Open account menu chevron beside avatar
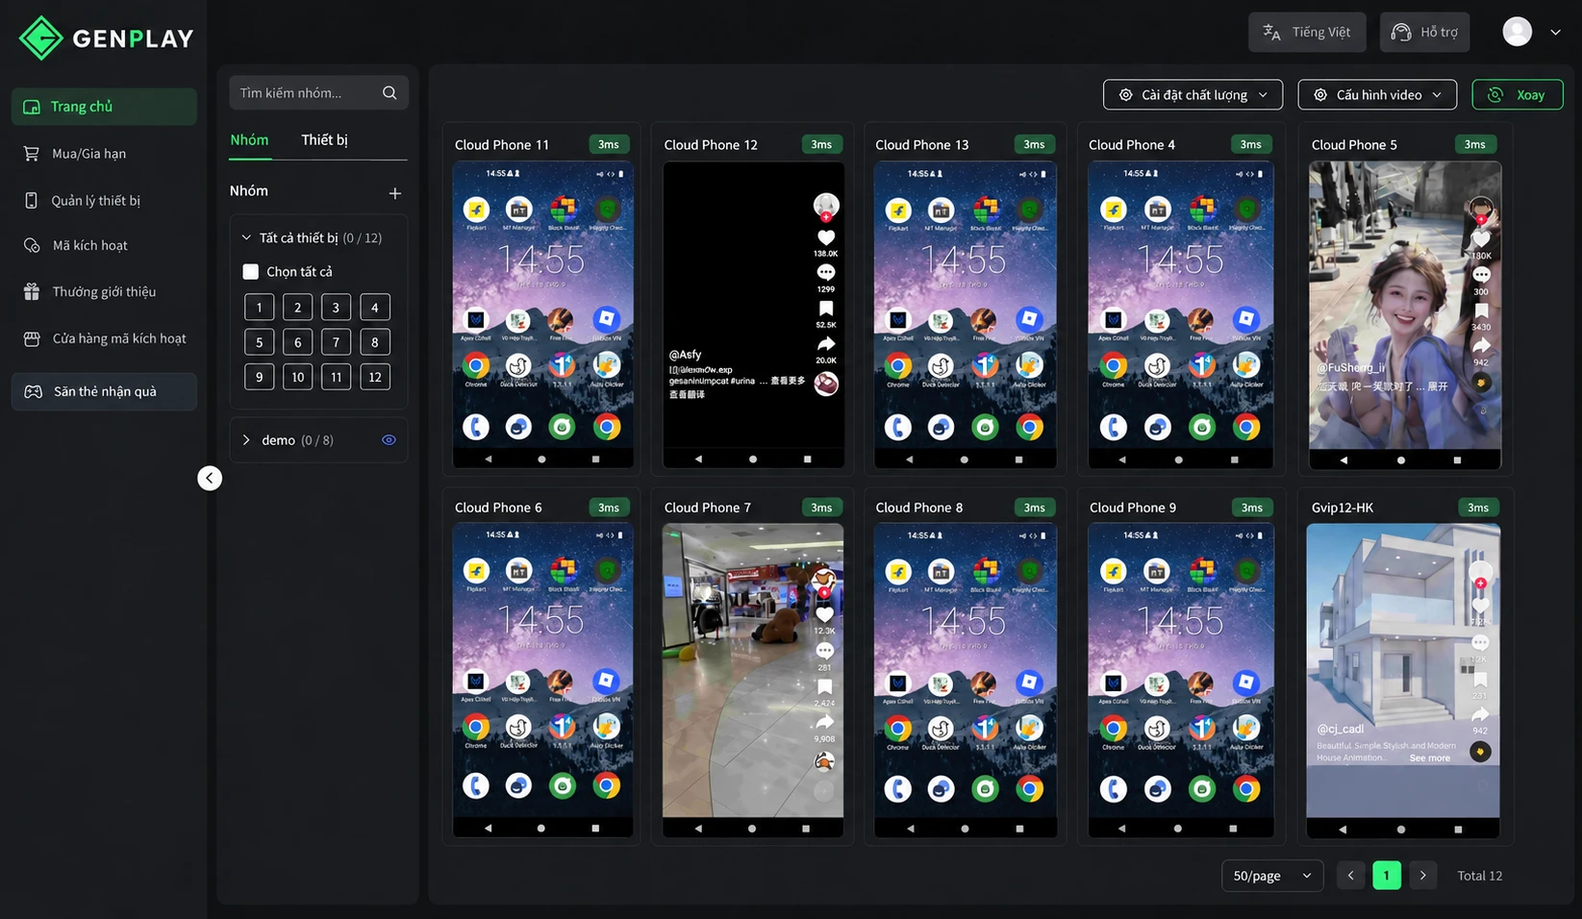The height and width of the screenshot is (919, 1582). tap(1555, 32)
